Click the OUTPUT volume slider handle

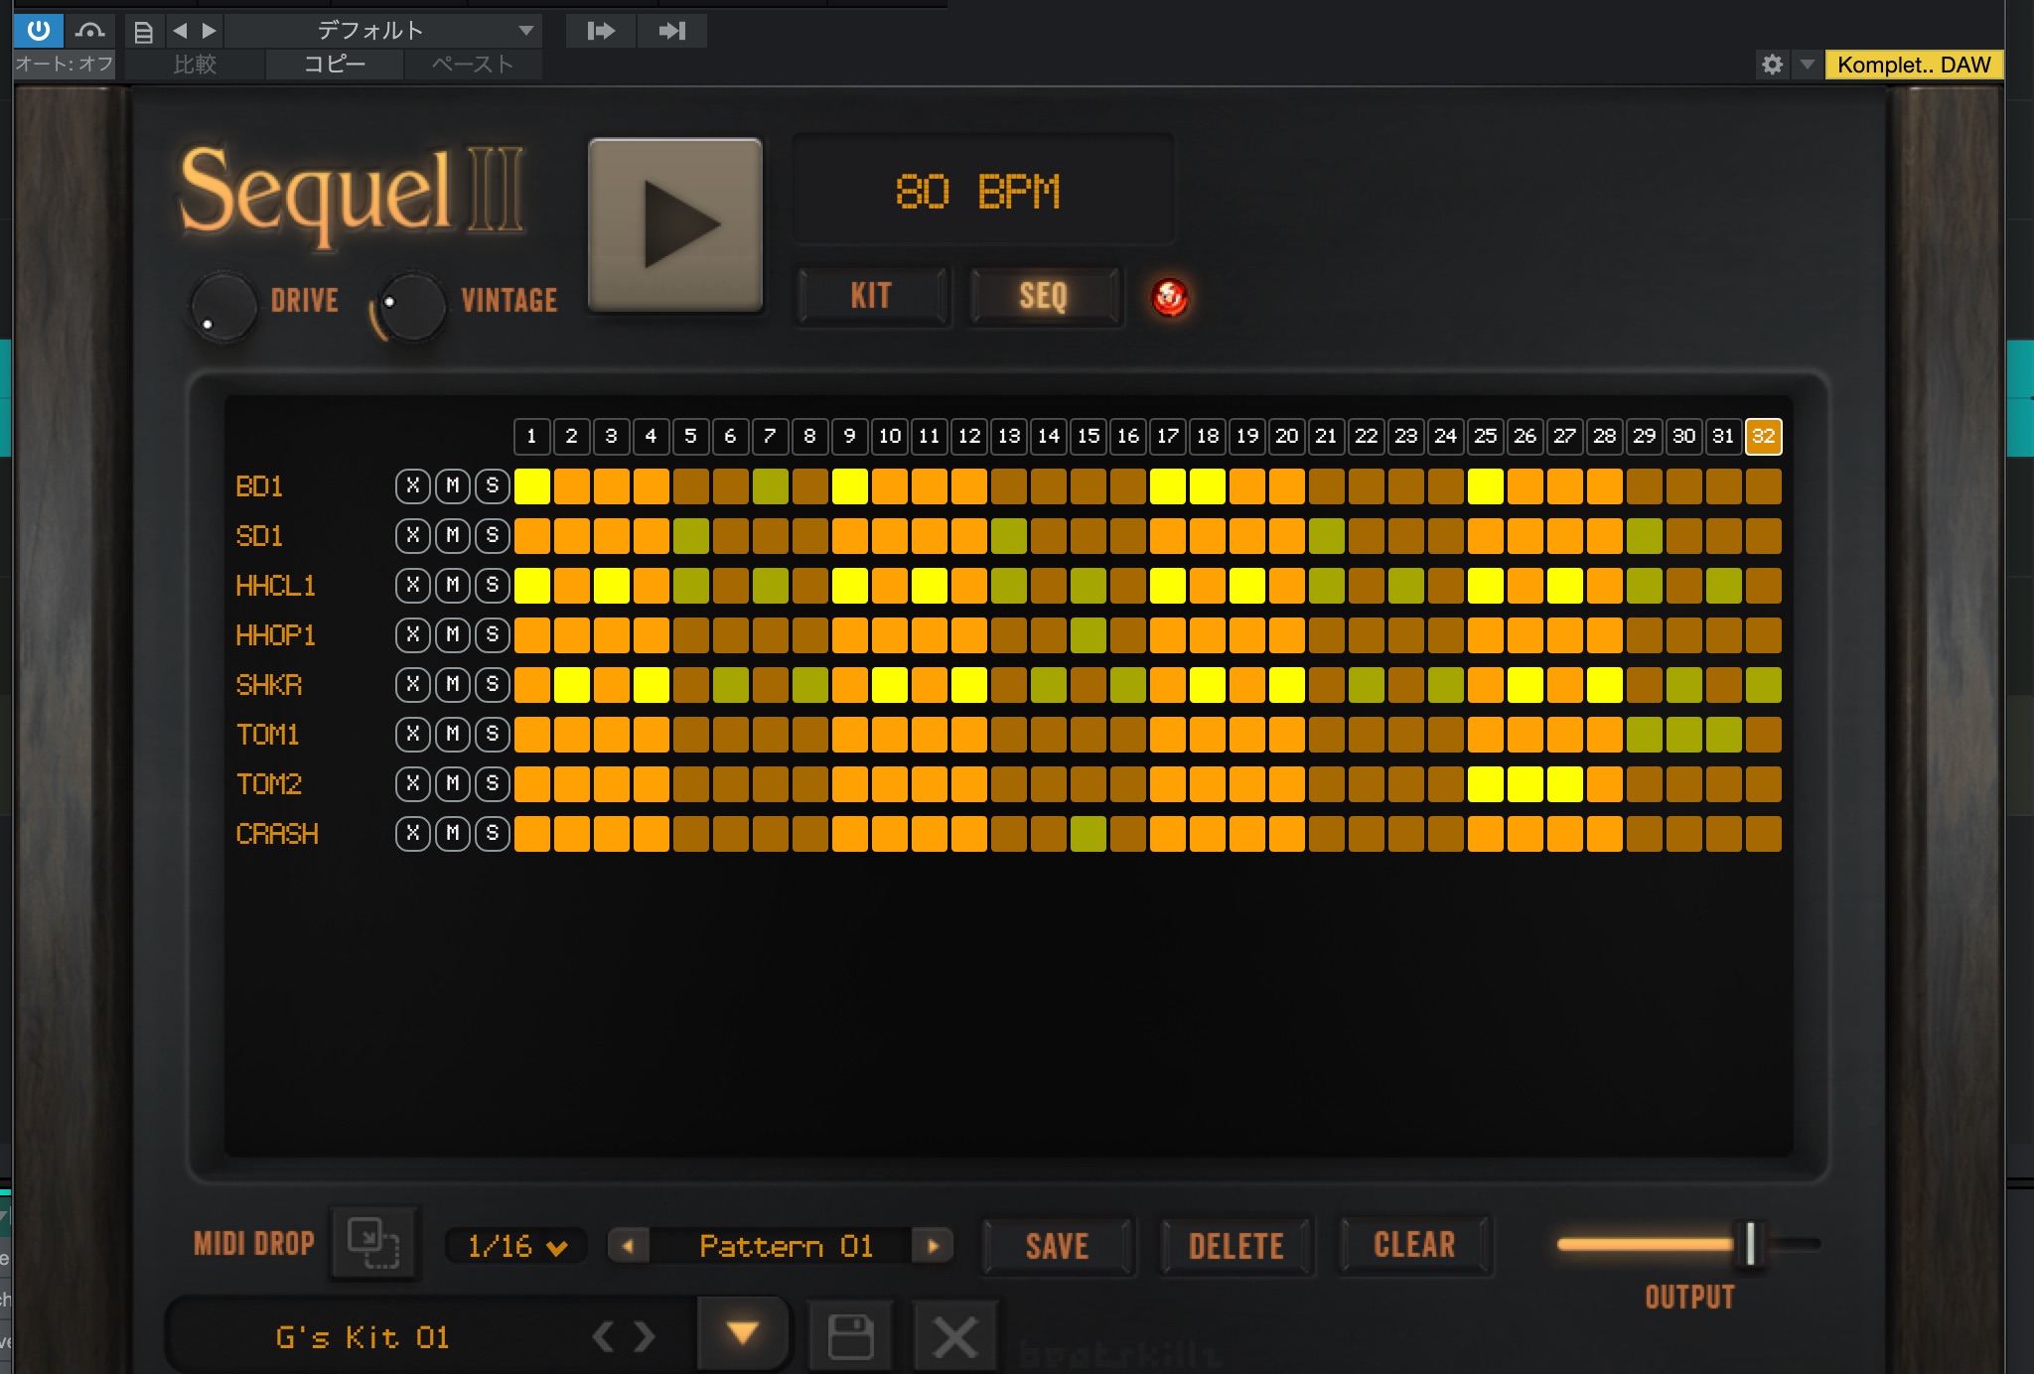pos(1750,1244)
